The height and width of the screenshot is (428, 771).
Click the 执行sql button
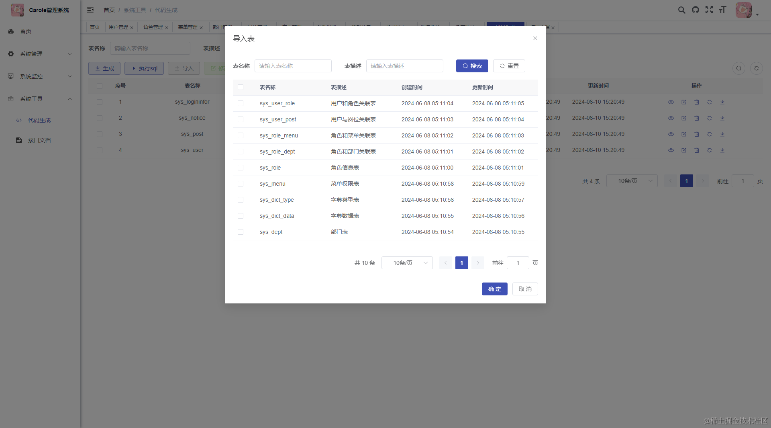[x=144, y=68]
